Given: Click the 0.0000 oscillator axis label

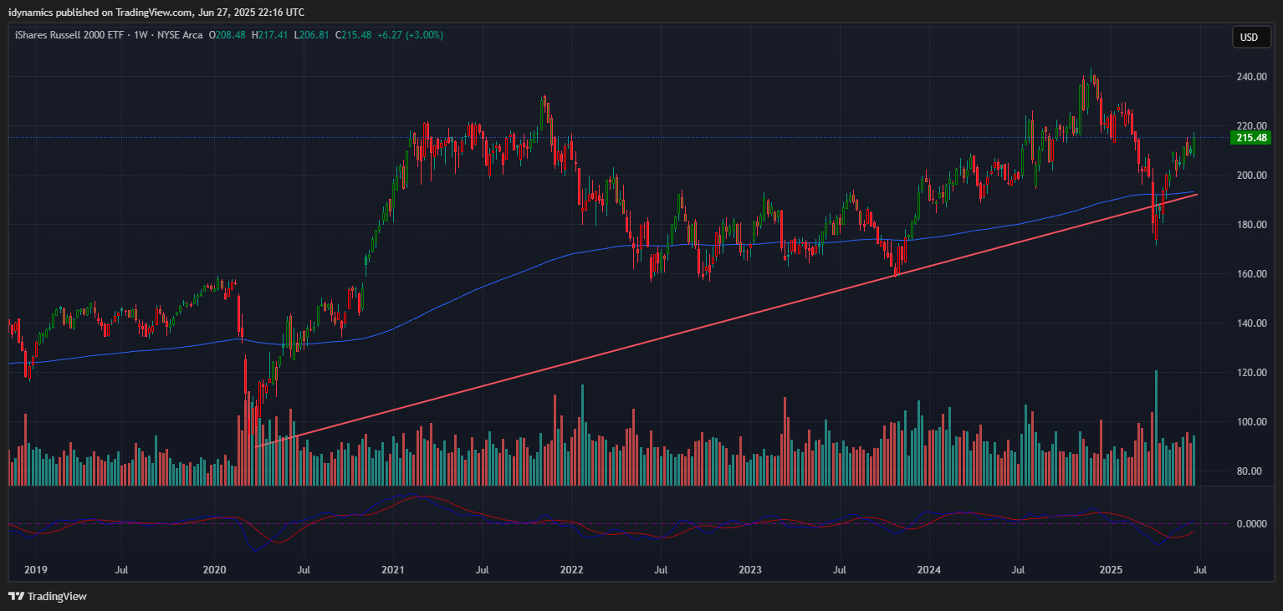Looking at the screenshot, I should 1250,524.
